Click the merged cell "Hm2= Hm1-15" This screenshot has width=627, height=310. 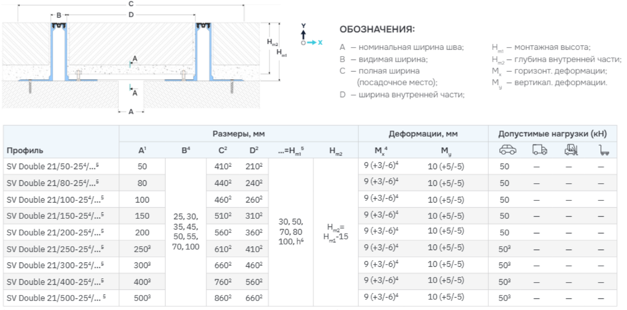pyautogui.click(x=336, y=232)
